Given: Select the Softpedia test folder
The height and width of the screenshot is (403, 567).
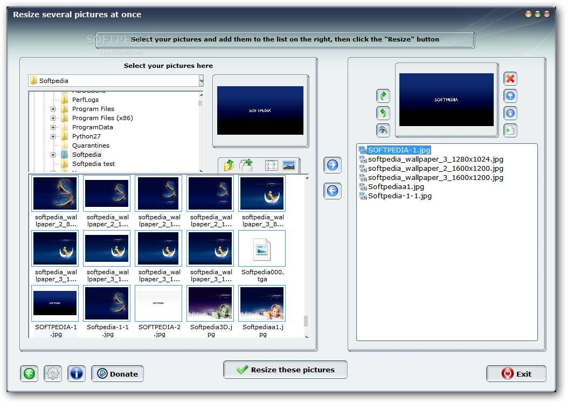Looking at the screenshot, I should tap(93, 164).
